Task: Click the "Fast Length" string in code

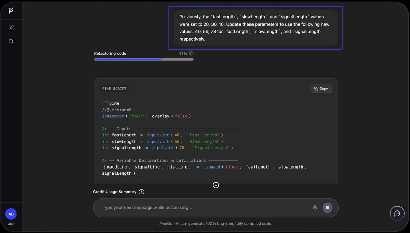Action: point(203,135)
